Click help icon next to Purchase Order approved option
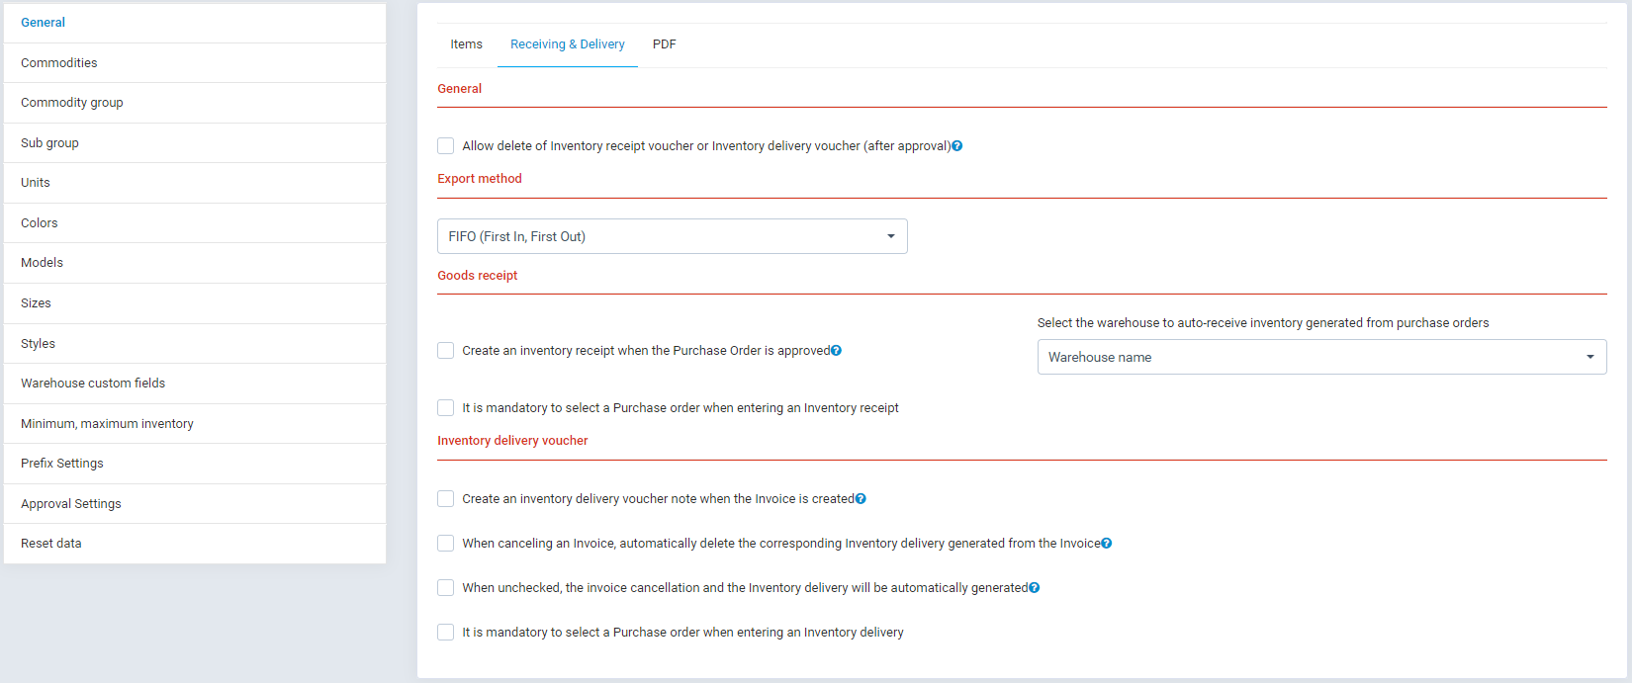Screen dimensions: 1634x683 (x=836, y=351)
